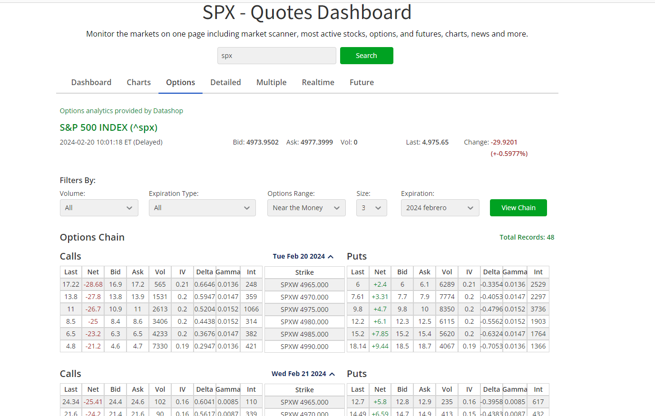Click puts Last value 18.14

pyautogui.click(x=358, y=346)
